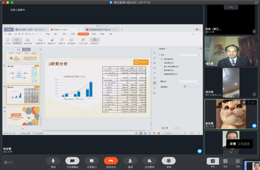Select 图片或纹理填充(P) radio
The width and height of the screenshot is (260, 170).
click(x=162, y=67)
